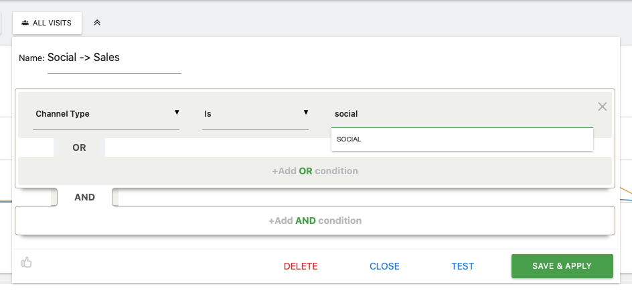Click the people icon in All Visits button

pyautogui.click(x=25, y=23)
